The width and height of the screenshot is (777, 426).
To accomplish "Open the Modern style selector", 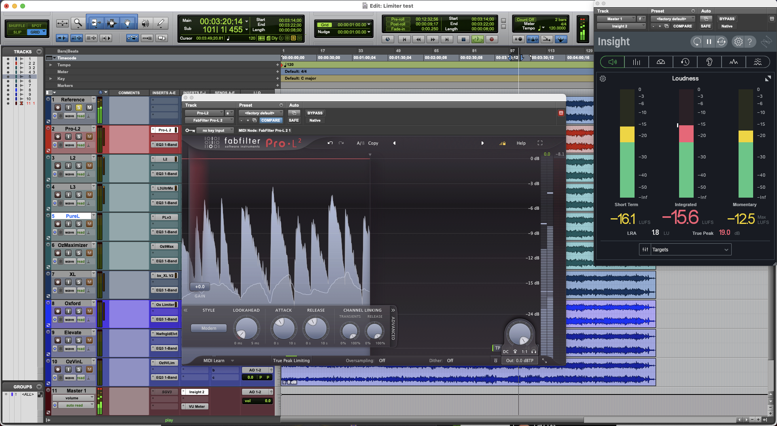I will (209, 328).
